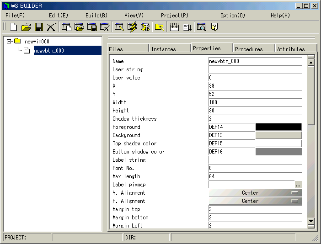Click the scissors cut icon in toolbar
The image size is (321, 244).
coord(51,27)
